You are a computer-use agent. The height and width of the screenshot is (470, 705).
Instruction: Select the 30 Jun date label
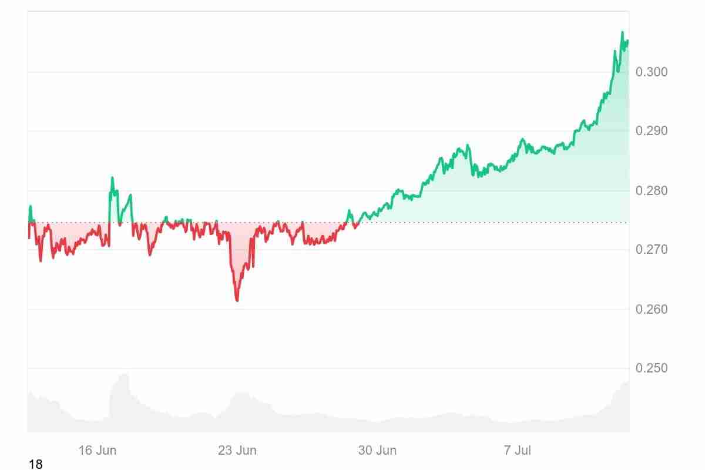click(x=377, y=451)
